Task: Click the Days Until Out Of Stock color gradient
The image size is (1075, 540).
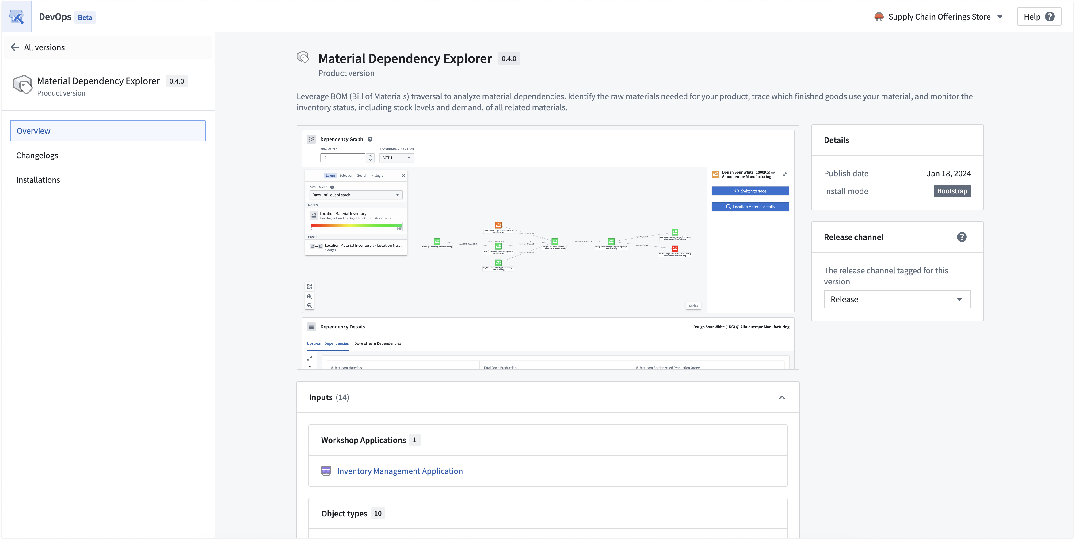Action: (356, 225)
